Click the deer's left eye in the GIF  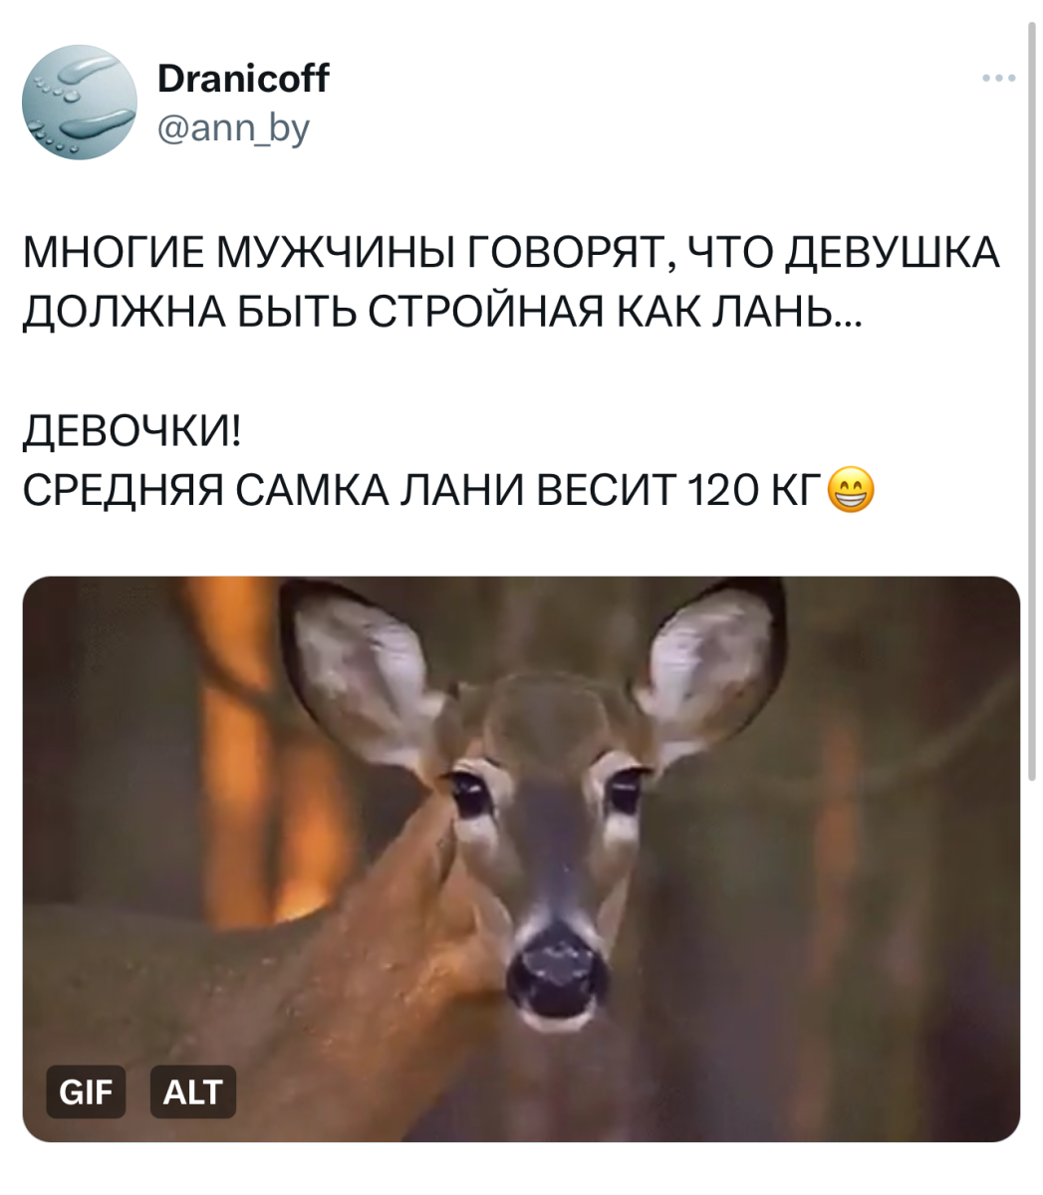[468, 794]
